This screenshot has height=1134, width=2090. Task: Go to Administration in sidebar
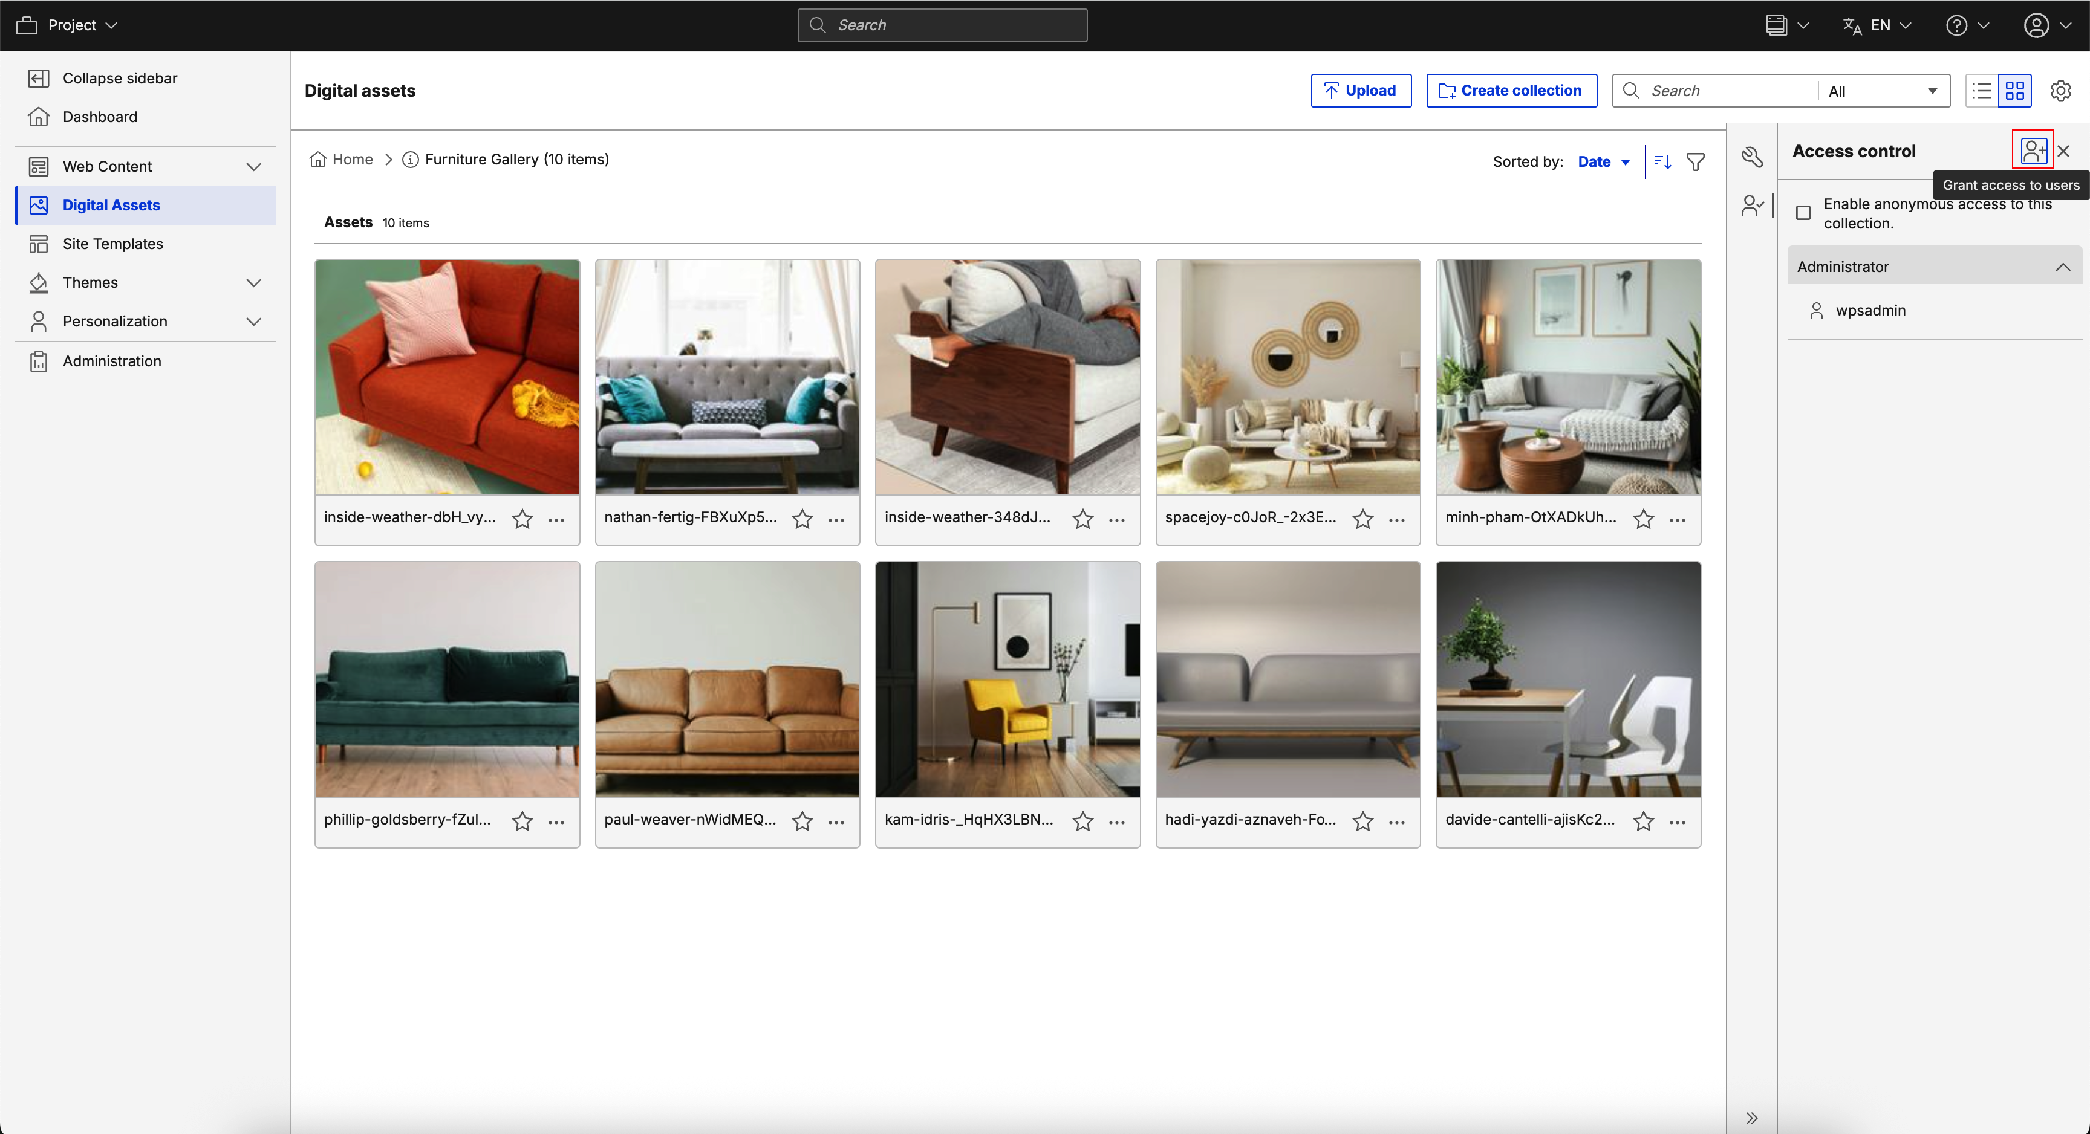tap(112, 361)
